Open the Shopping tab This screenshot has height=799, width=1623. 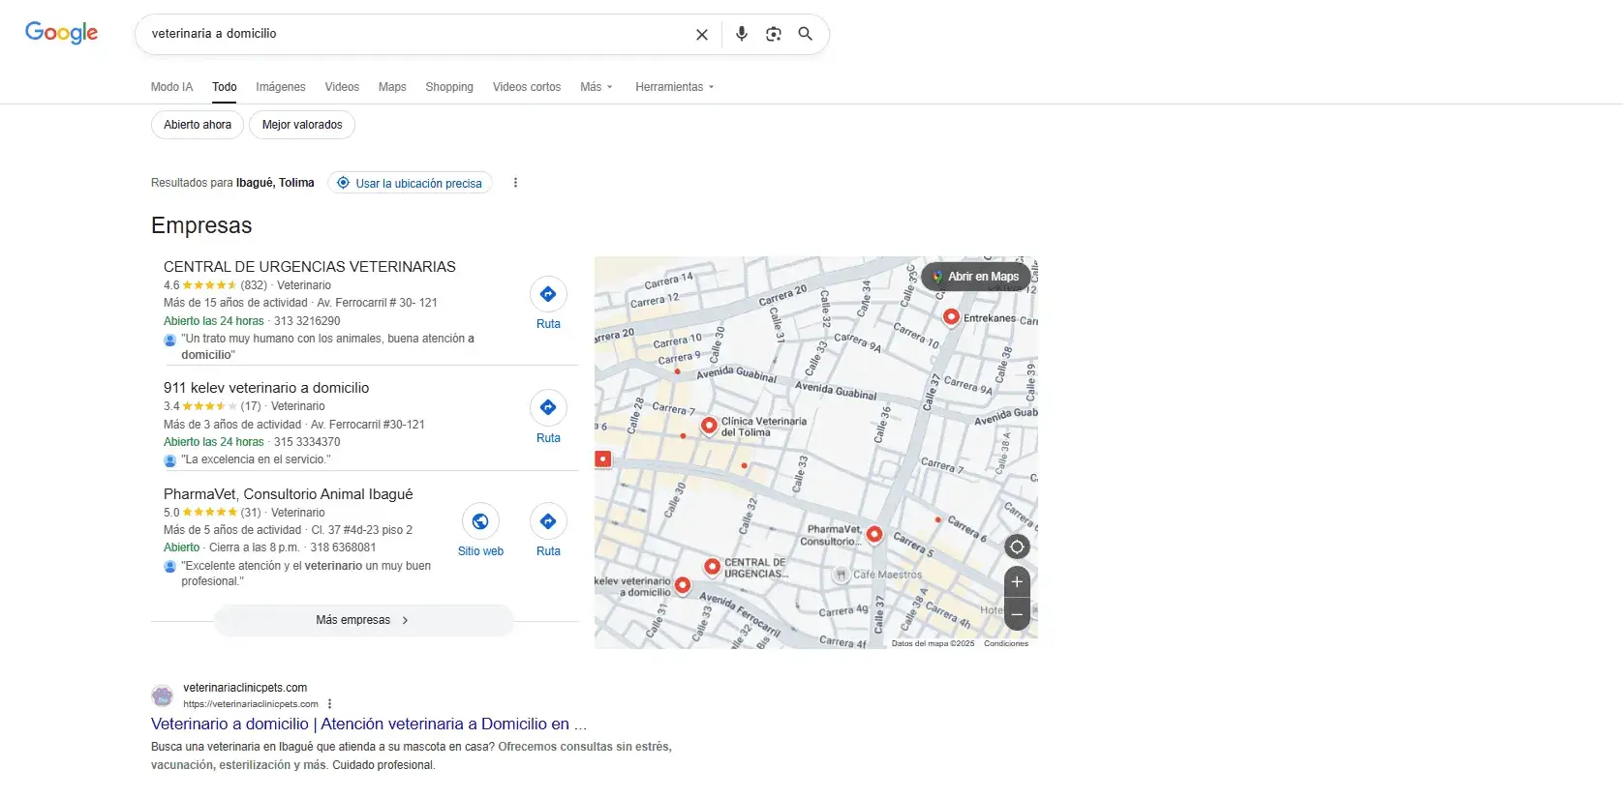449,87
